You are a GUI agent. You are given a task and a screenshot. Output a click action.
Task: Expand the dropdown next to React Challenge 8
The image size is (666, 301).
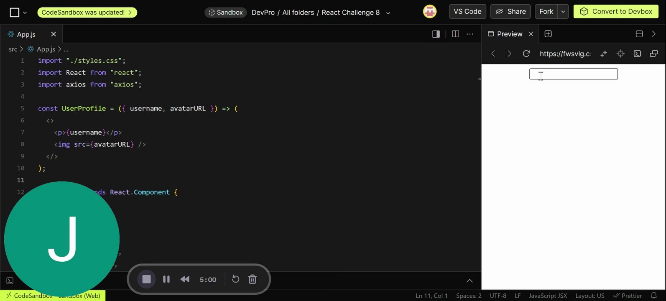point(388,13)
